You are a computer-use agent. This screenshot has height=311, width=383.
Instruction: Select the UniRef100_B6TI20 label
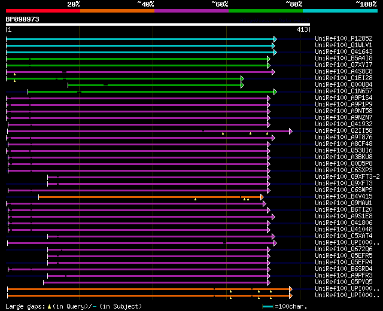pos(344,210)
